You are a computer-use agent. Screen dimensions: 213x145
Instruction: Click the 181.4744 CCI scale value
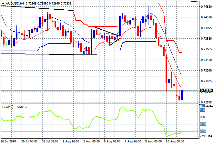(x=207, y=106)
